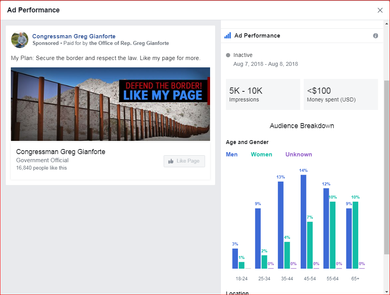Click the 5K - 10K Impressions box
Screen dimensions: 390x295
(263, 94)
